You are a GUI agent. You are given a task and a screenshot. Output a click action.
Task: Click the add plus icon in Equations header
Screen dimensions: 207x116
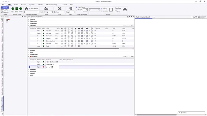point(131,57)
